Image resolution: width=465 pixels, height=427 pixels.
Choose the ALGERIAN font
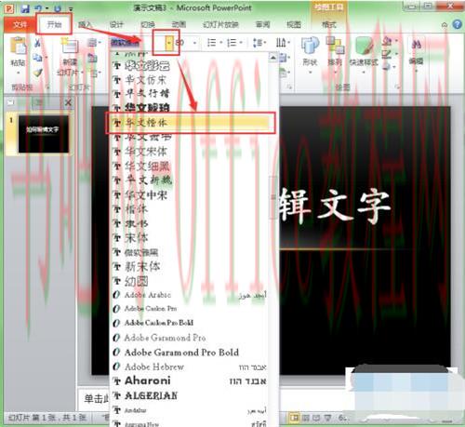coord(189,395)
